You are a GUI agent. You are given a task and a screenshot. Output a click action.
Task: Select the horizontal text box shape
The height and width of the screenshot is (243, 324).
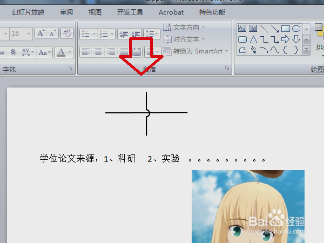pyautogui.click(x=242, y=28)
